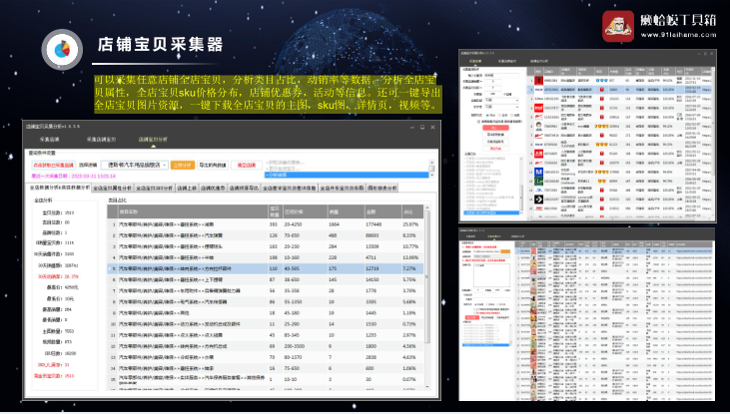Viewport: 730px width, 414px height.
Task: Click the cartoon face avatar shop logo
Action: (x=538, y=126)
